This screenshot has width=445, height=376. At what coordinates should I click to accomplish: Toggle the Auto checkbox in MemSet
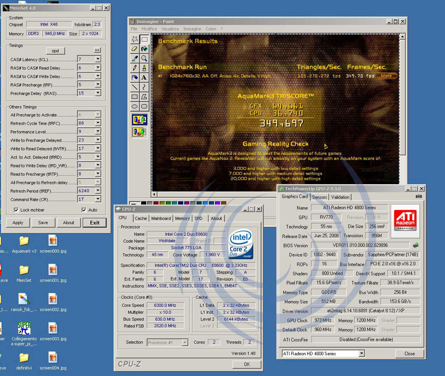pos(84,210)
